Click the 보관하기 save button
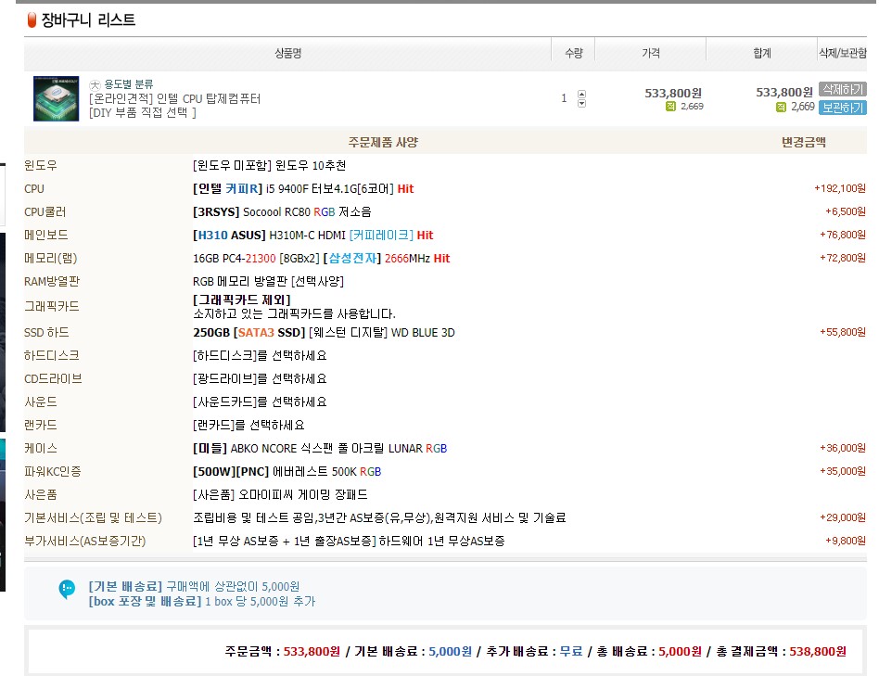 coord(842,107)
